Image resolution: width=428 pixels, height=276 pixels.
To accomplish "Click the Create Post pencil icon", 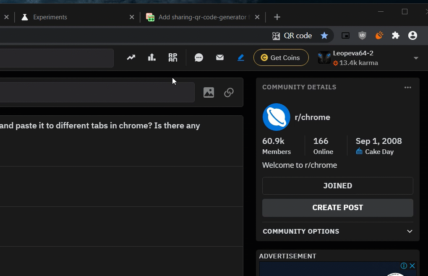I will 241,57.
